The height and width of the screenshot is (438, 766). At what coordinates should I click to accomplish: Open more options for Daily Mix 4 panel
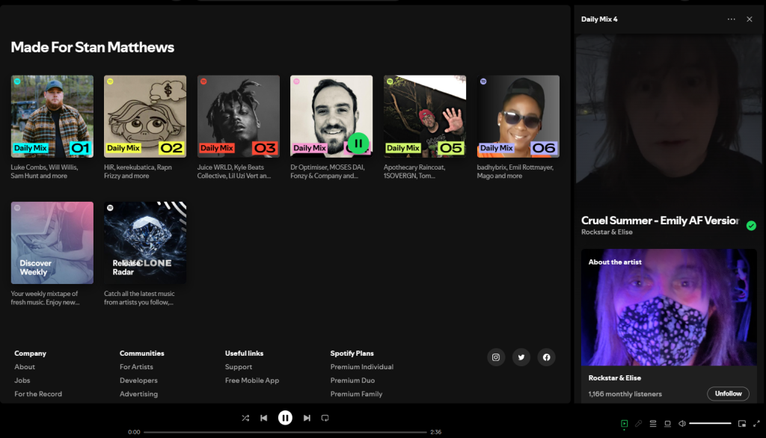pyautogui.click(x=732, y=19)
